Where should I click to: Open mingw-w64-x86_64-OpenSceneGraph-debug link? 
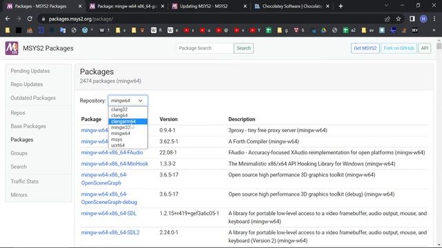tap(109, 198)
